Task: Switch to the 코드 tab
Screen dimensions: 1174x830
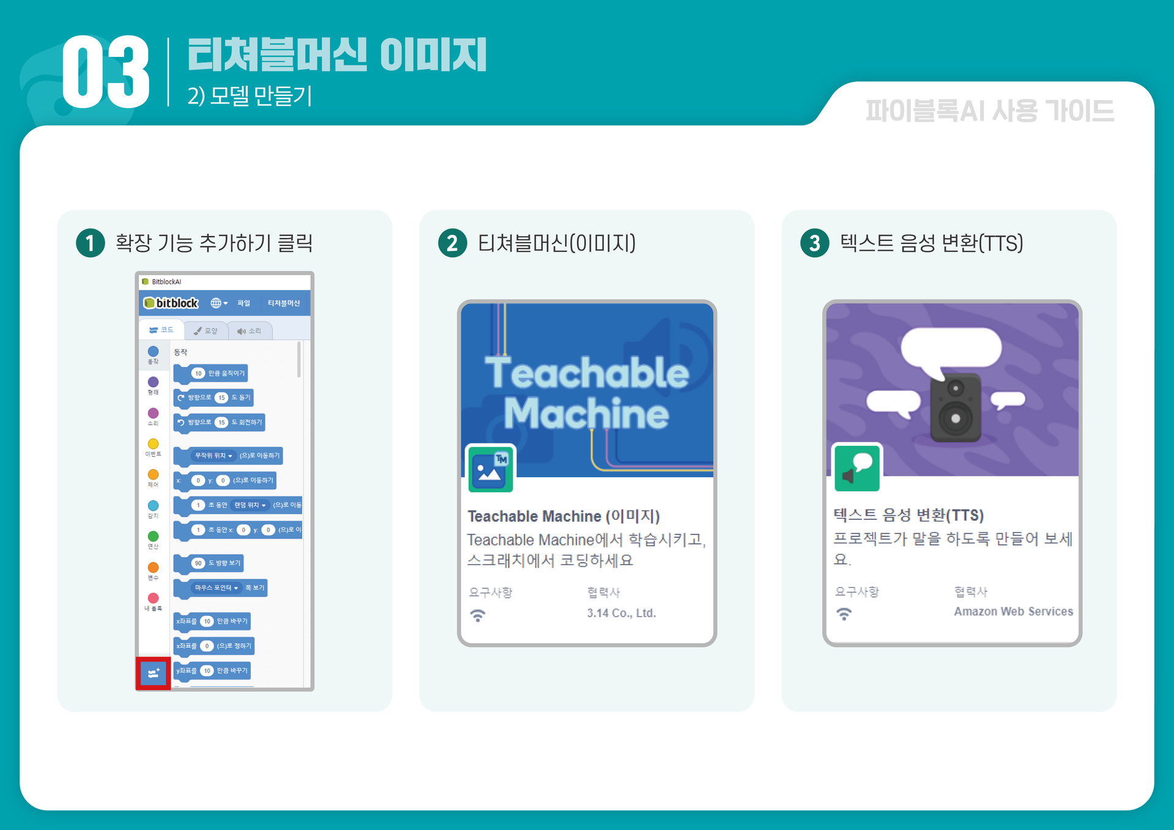Action: [x=162, y=330]
